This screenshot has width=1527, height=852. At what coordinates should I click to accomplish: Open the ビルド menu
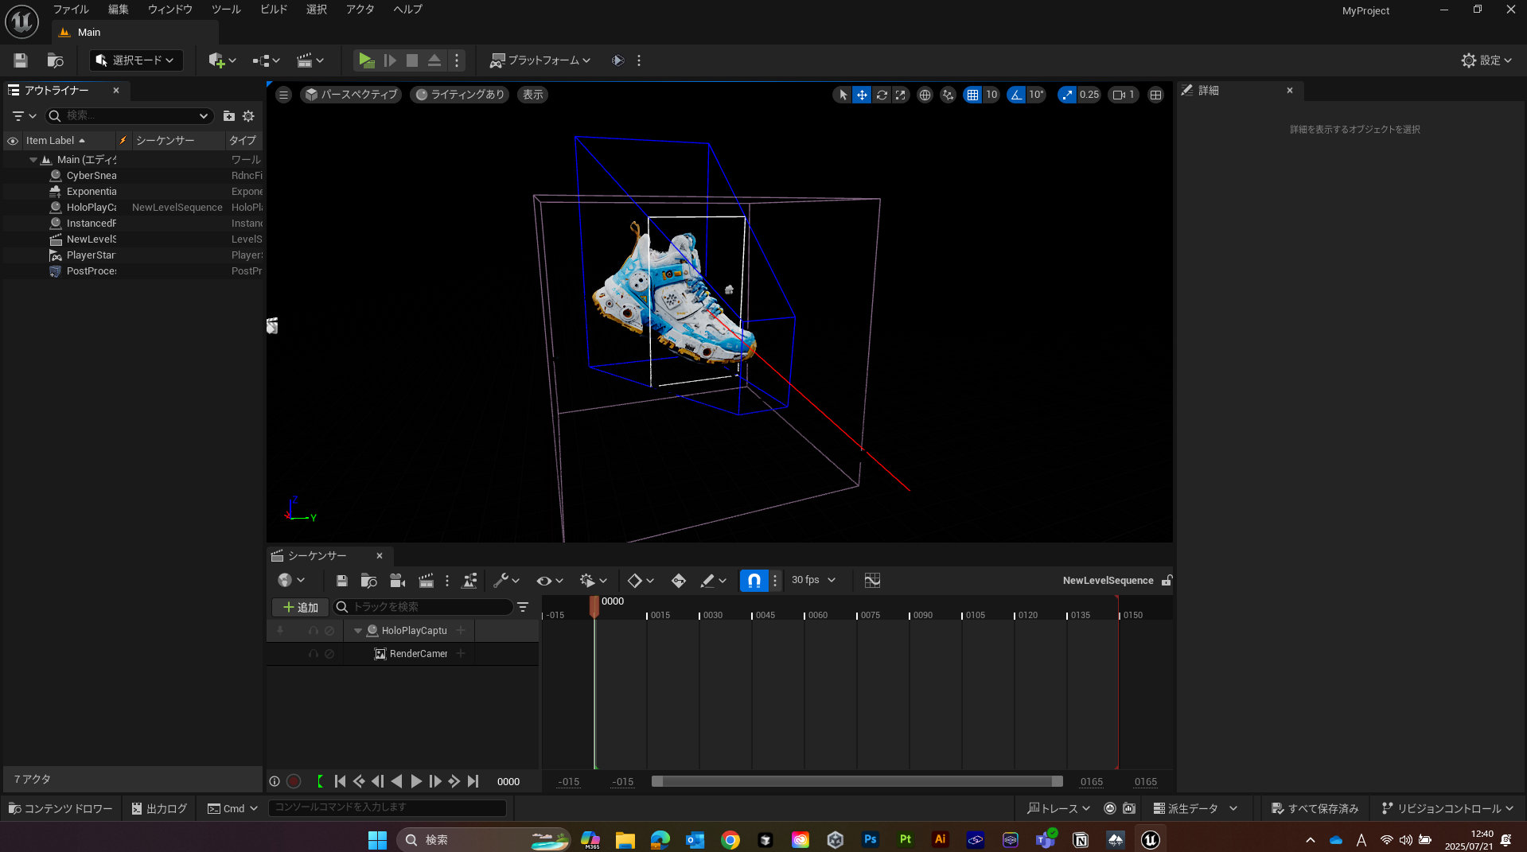tap(274, 10)
